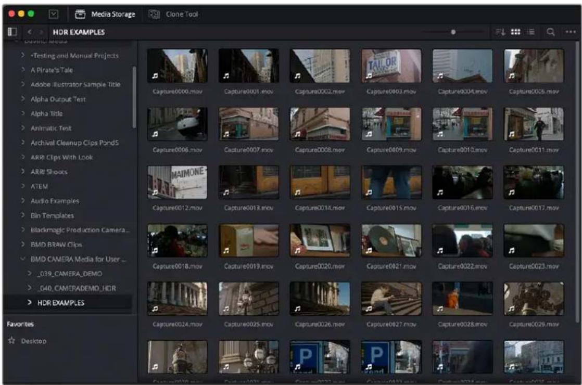Expand A Pirate's Tale folder
582x385 pixels.
[22, 70]
